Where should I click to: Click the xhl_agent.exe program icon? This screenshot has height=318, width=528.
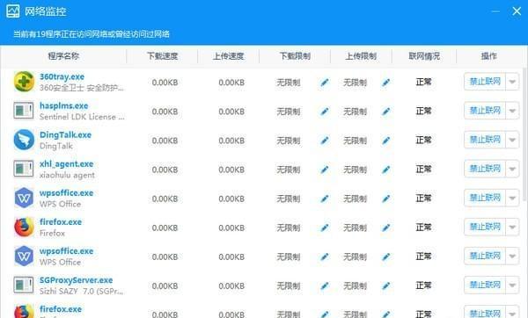coord(24,169)
